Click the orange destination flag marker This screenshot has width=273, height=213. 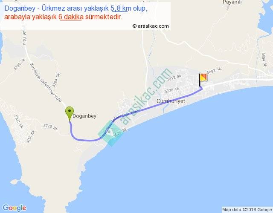coord(203,80)
